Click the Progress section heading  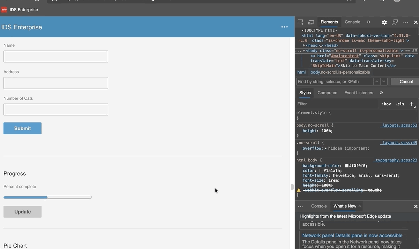[x=15, y=174]
